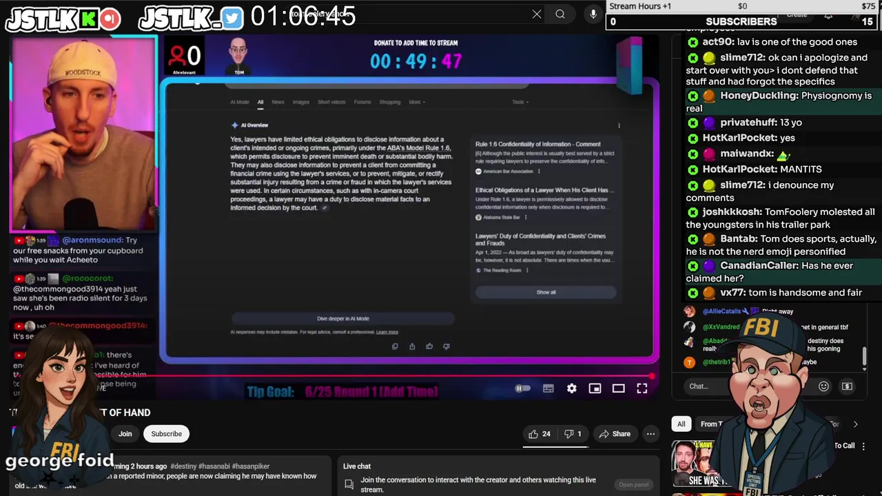This screenshot has width=882, height=496.
Task: Open the AI Mode search tab in video
Action: tap(240, 102)
